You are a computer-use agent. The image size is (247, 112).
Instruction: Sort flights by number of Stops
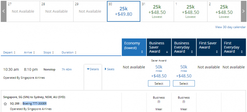pyautogui.click(x=48, y=52)
